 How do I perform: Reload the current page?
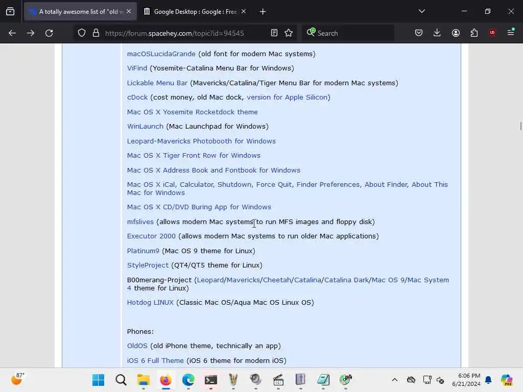point(49,33)
